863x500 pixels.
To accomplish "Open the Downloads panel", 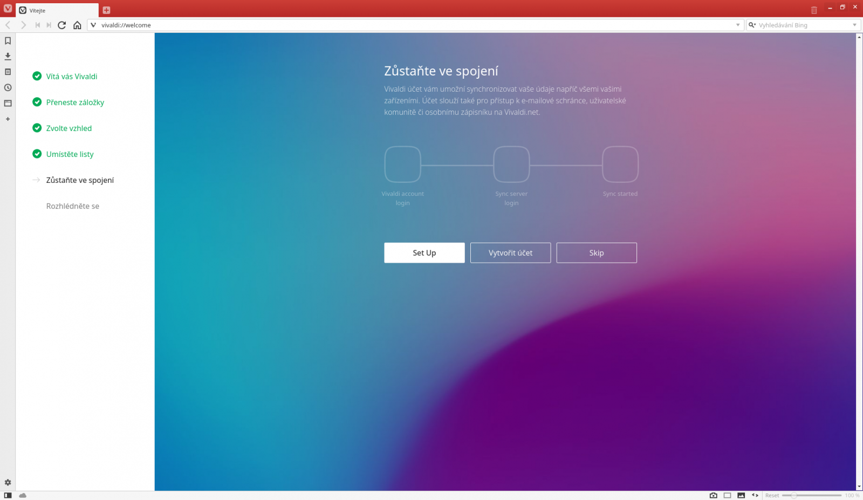I will point(8,56).
